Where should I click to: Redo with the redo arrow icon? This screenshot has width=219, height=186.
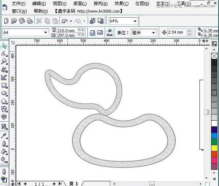click(78, 21)
